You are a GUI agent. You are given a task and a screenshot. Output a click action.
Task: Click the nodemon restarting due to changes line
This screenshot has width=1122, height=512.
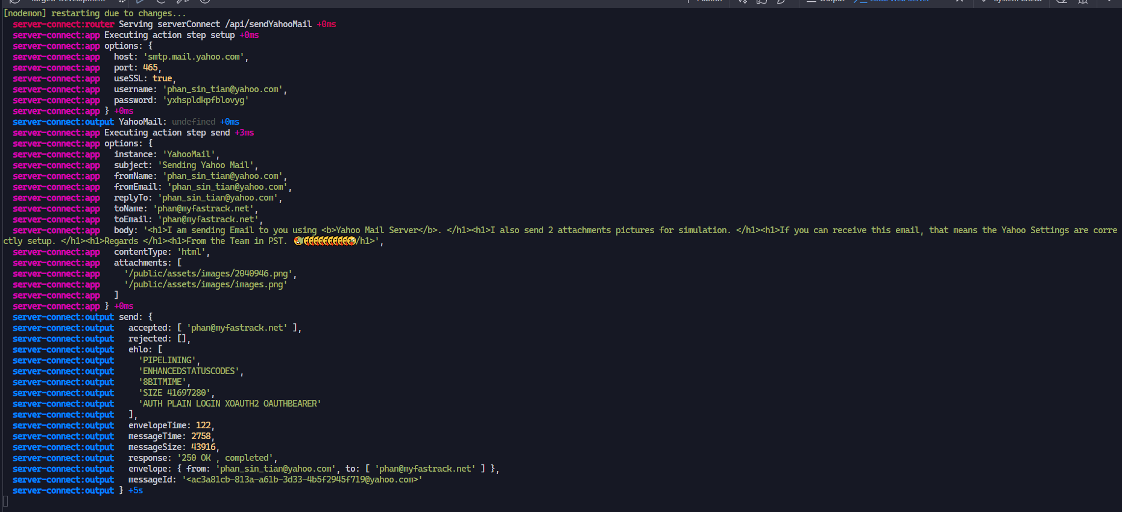pos(95,13)
